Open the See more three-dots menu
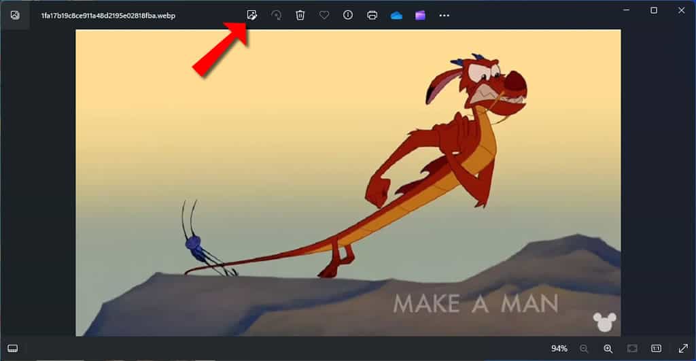 tap(444, 16)
